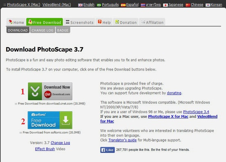Go to the Help tab

pos(104,22)
